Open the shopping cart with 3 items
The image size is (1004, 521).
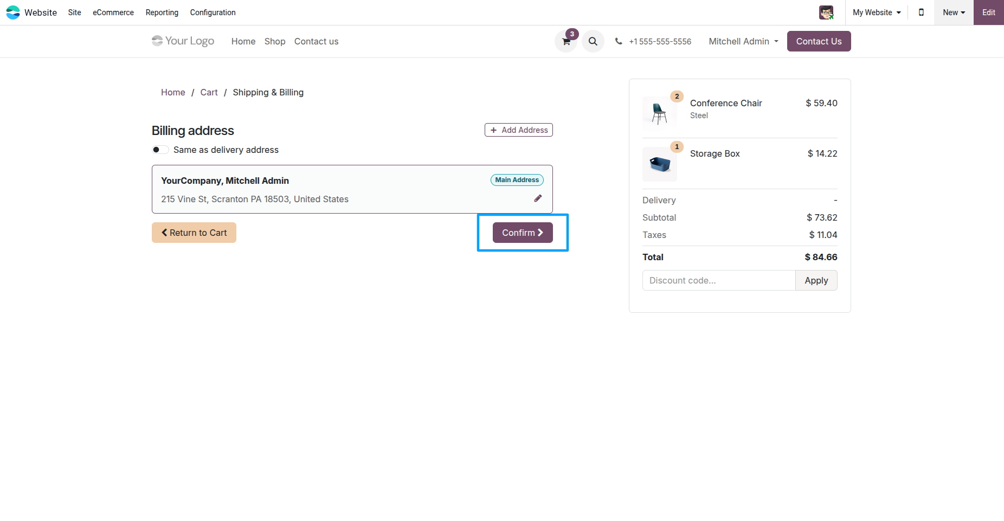click(x=565, y=41)
